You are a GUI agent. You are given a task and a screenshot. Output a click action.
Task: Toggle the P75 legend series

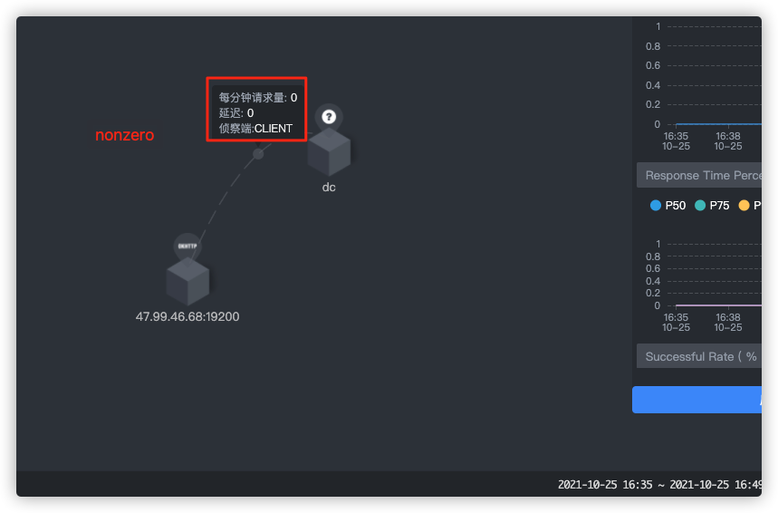click(x=712, y=206)
